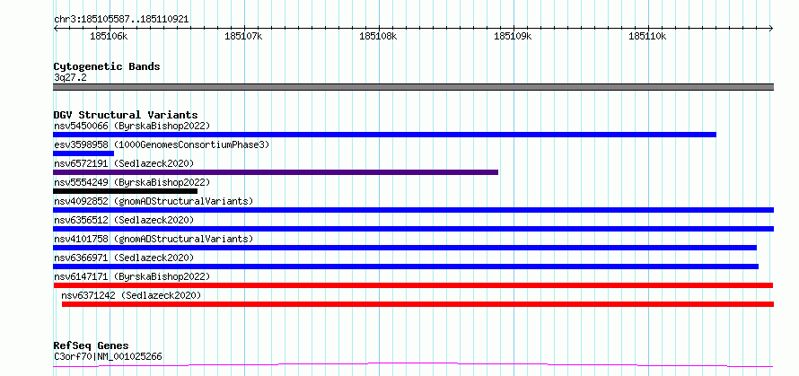This screenshot has width=799, height=376.
Task: Click the ruler's left arrowhead
Action: click(x=55, y=29)
